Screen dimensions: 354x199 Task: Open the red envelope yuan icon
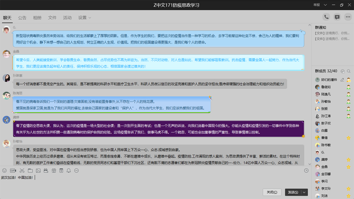point(61,171)
